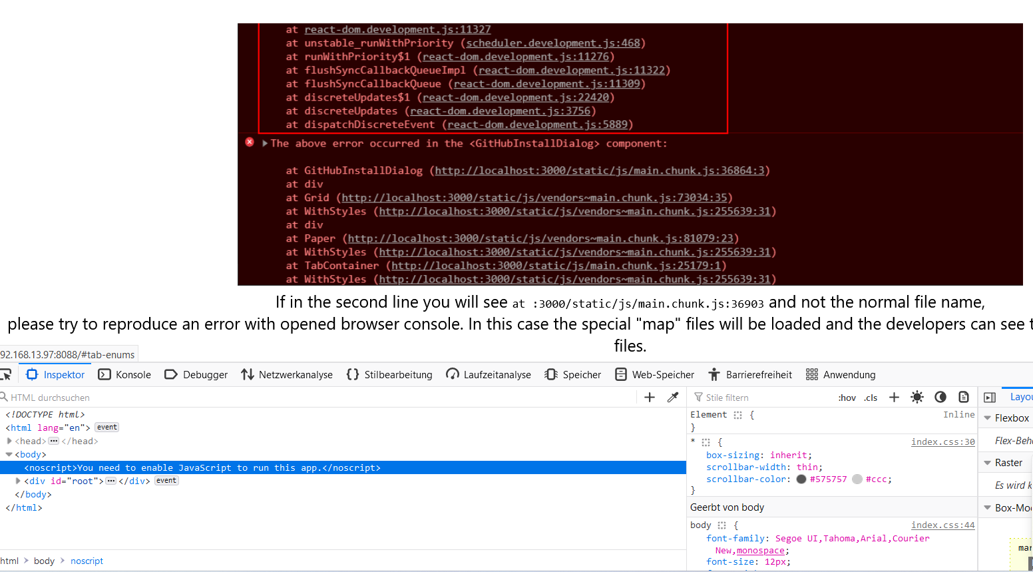Click the monospace font-family link
The height and width of the screenshot is (572, 1033).
click(761, 550)
